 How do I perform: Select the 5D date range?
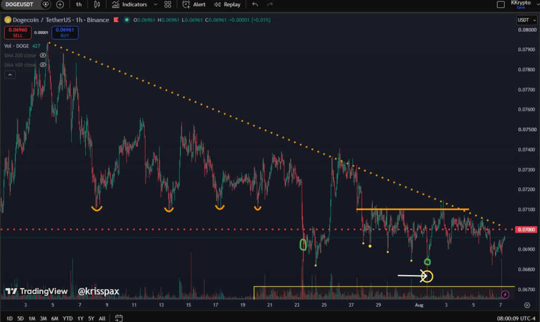(21, 318)
